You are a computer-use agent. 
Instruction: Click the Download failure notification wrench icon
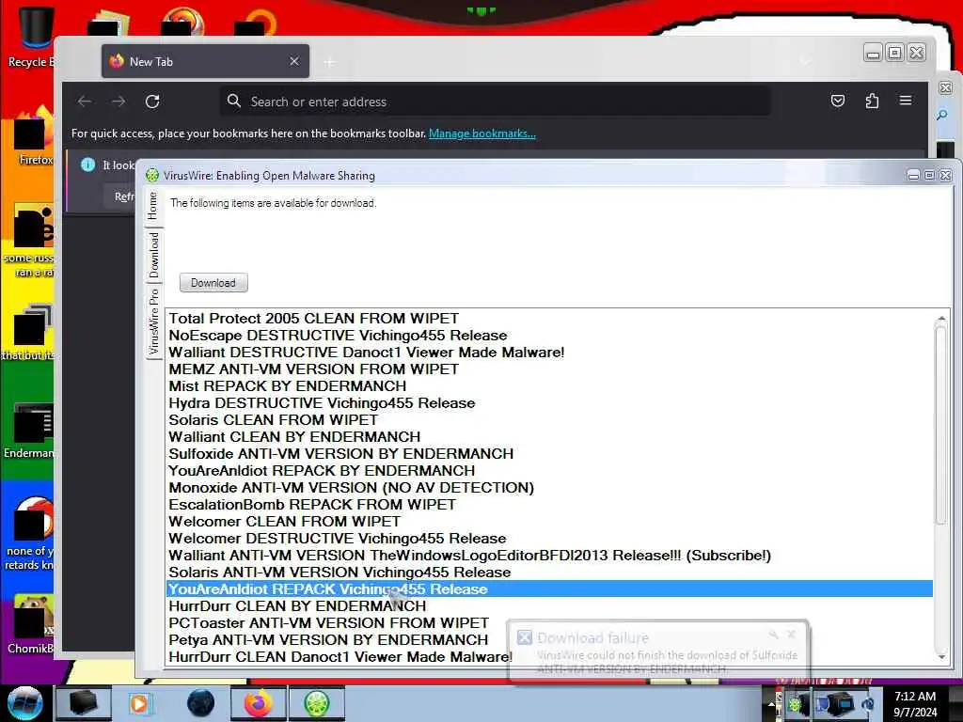click(774, 635)
